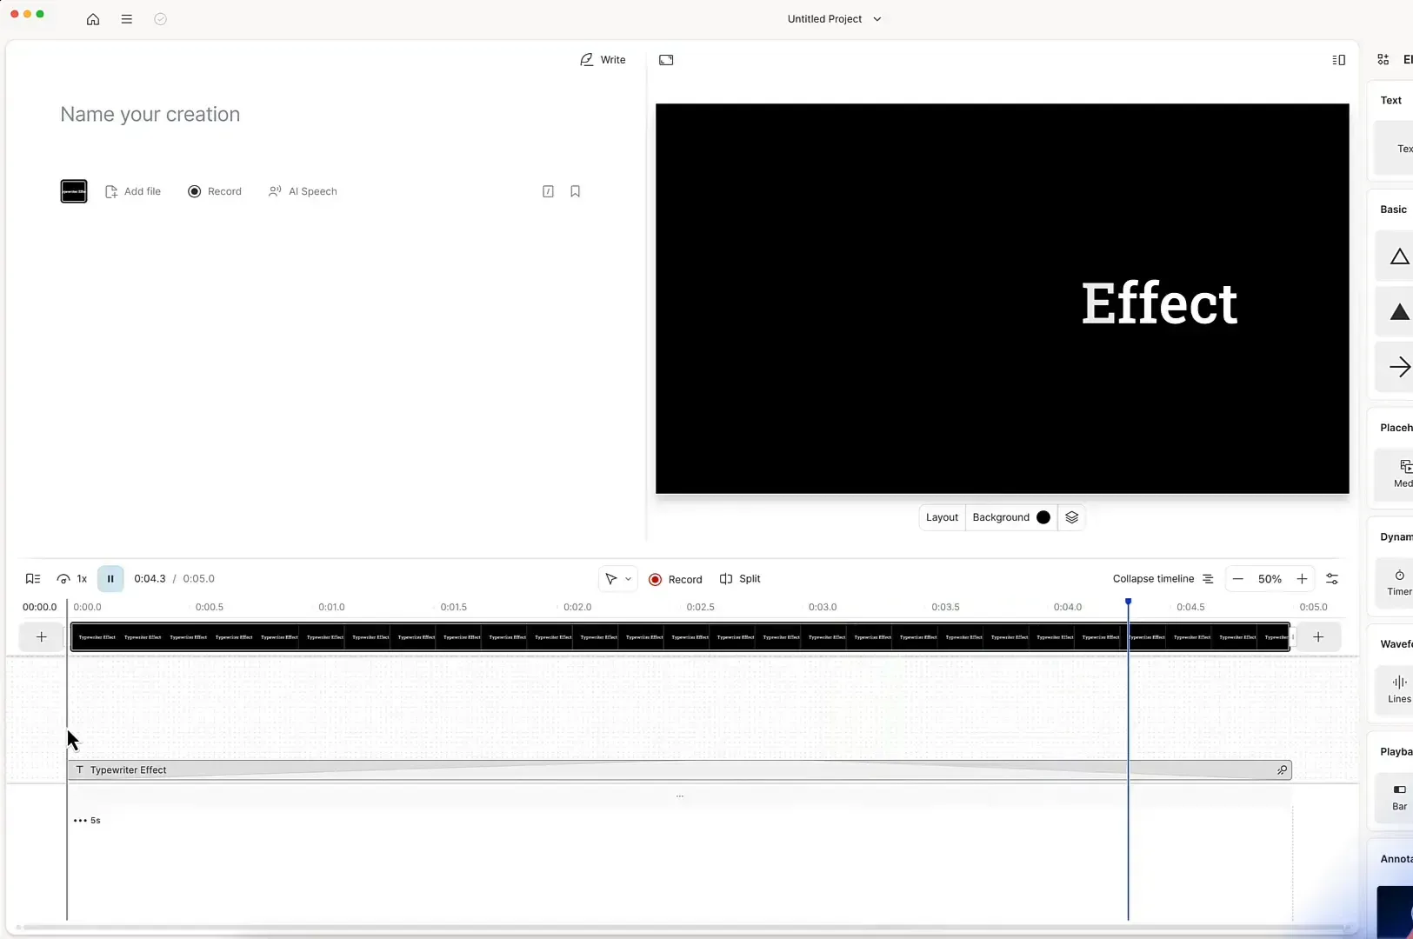This screenshot has height=939, width=1413.
Task: Add the Timer dynamic element
Action: pyautogui.click(x=1398, y=583)
